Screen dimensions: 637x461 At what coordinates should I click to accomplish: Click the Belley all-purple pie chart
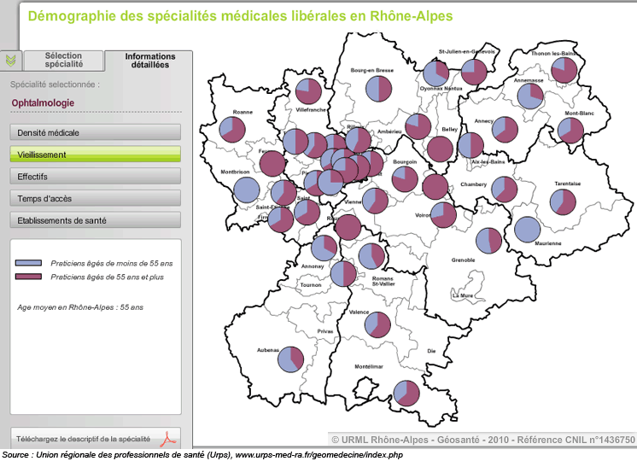(440, 149)
